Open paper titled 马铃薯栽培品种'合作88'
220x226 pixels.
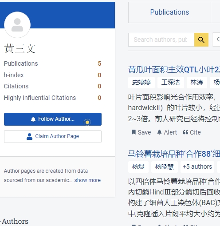[174, 154]
